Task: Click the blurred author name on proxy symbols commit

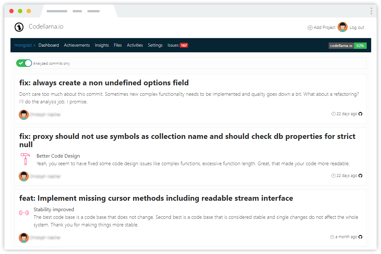Action: pyautogui.click(x=45, y=176)
